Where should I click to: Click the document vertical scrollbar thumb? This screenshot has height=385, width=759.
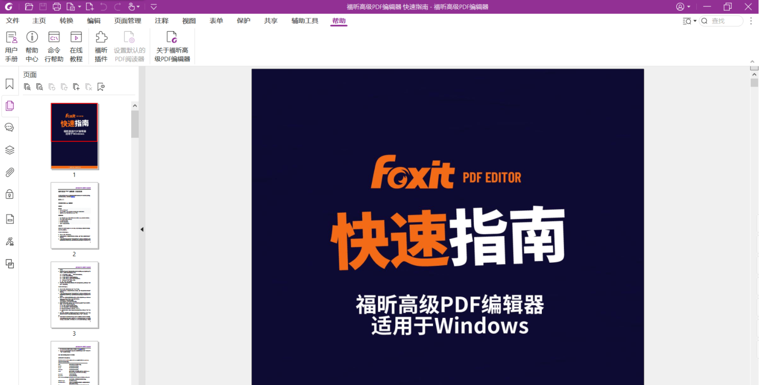[x=754, y=83]
